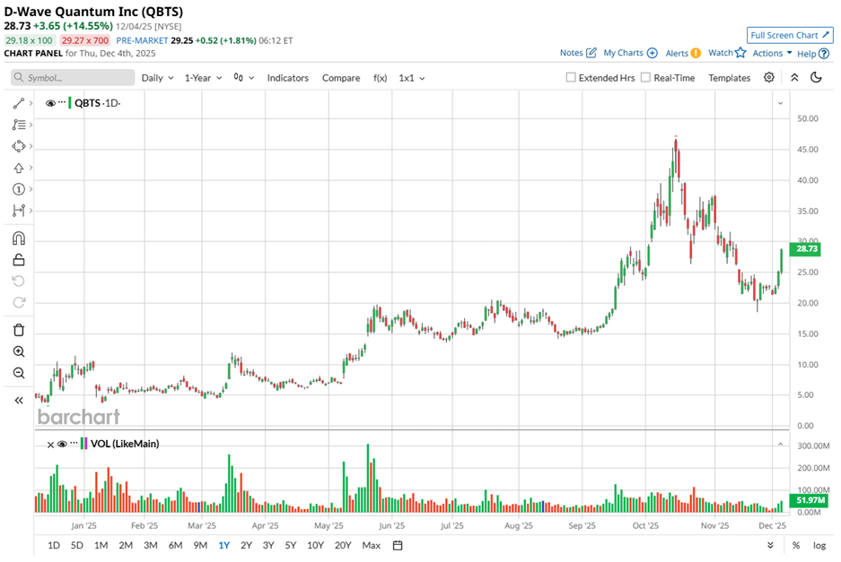Image resolution: width=841 pixels, height=562 pixels.
Task: Click the 28.73 price label on axis
Action: click(x=806, y=248)
